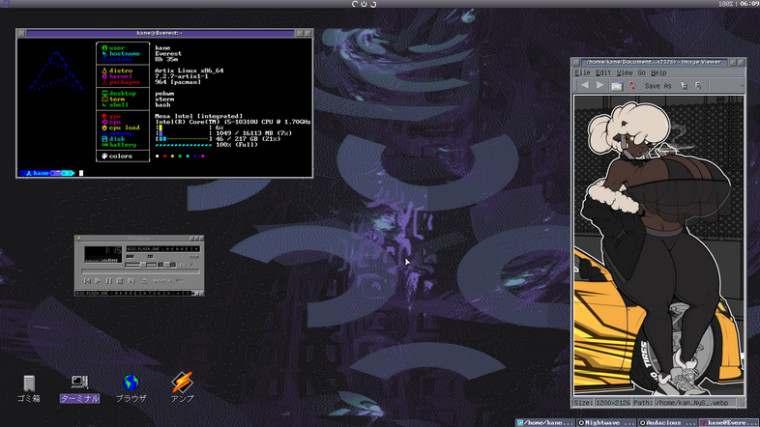Open file via Image Viewer folder icon
Viewport: 760px width, 427px height.
coord(617,86)
